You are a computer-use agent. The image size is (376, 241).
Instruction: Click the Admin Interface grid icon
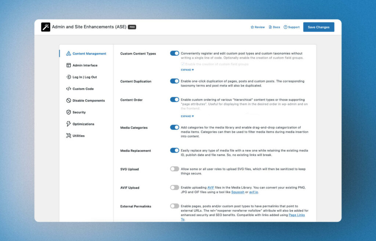point(68,65)
